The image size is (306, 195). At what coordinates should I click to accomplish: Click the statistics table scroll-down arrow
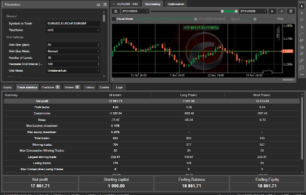302,173
